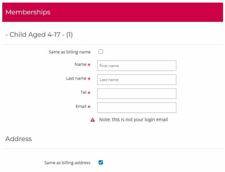Click the Tel field label
This screenshot has height=172, width=225.
83,93
